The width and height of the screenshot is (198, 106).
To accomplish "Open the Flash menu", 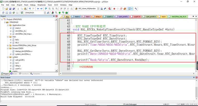I will (26, 5).
